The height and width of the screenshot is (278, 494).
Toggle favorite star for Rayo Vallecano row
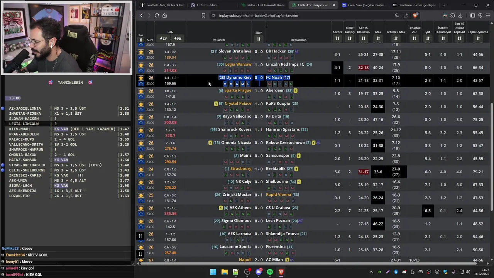click(141, 117)
